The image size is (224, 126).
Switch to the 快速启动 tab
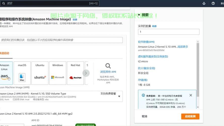pyautogui.click(x=5, y=53)
